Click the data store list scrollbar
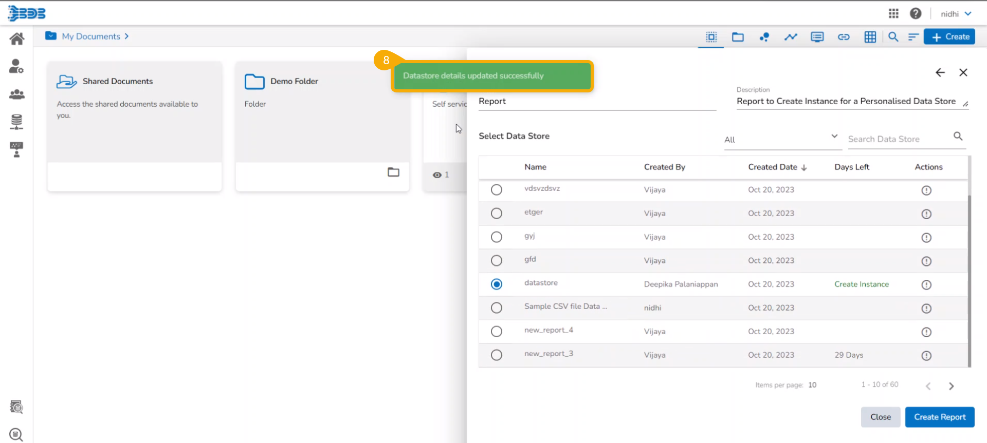Screen dimensions: 987x443 [x=970, y=277]
